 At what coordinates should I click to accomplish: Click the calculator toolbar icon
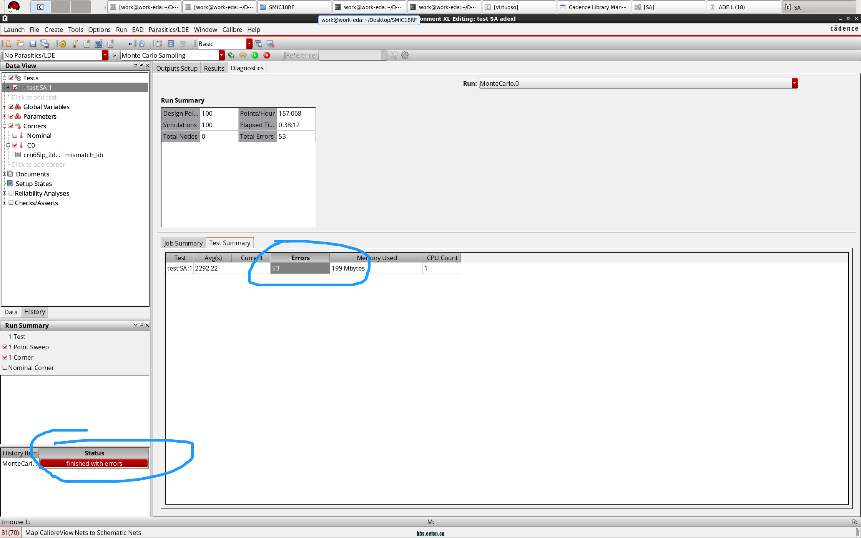[159, 44]
